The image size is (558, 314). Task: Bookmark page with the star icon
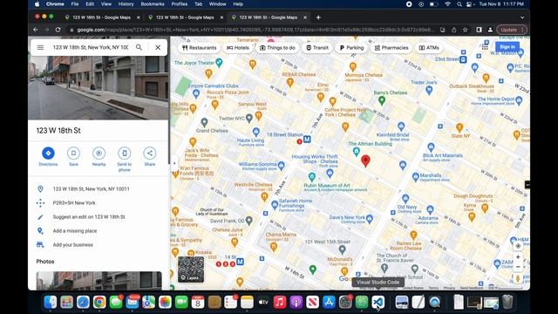click(465, 30)
